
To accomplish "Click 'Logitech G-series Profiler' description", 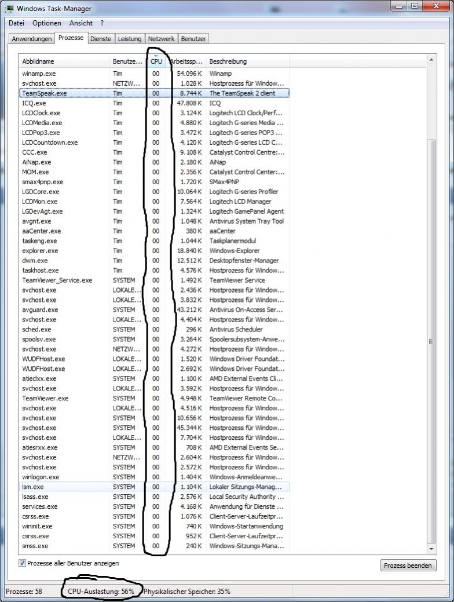I will pos(244,192).
